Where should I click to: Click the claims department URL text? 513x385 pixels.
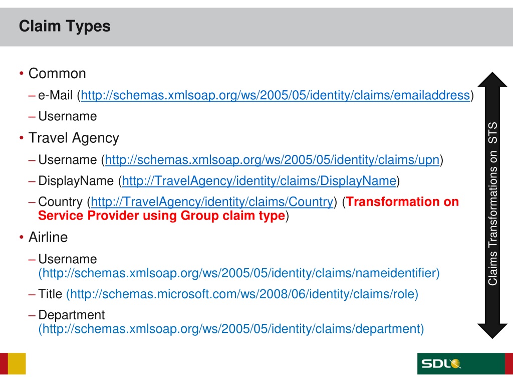(x=231, y=329)
